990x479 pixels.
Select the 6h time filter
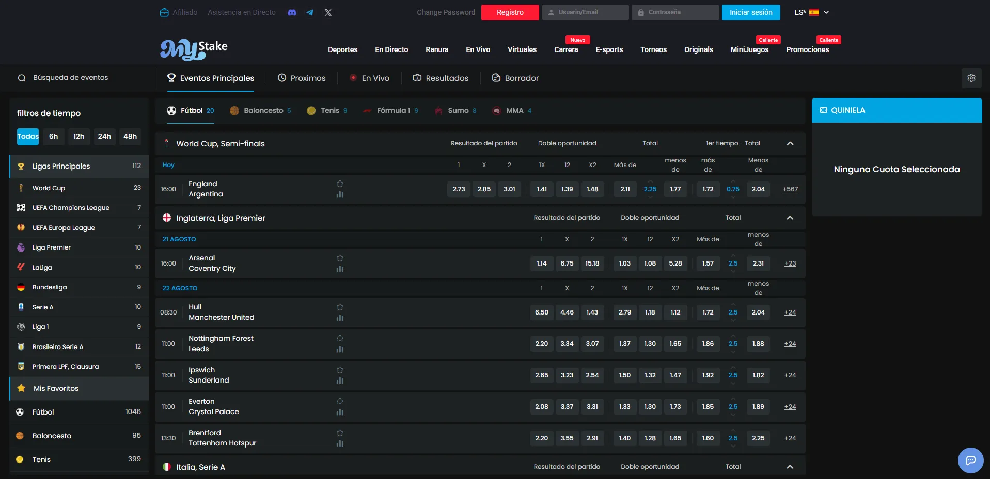54,137
